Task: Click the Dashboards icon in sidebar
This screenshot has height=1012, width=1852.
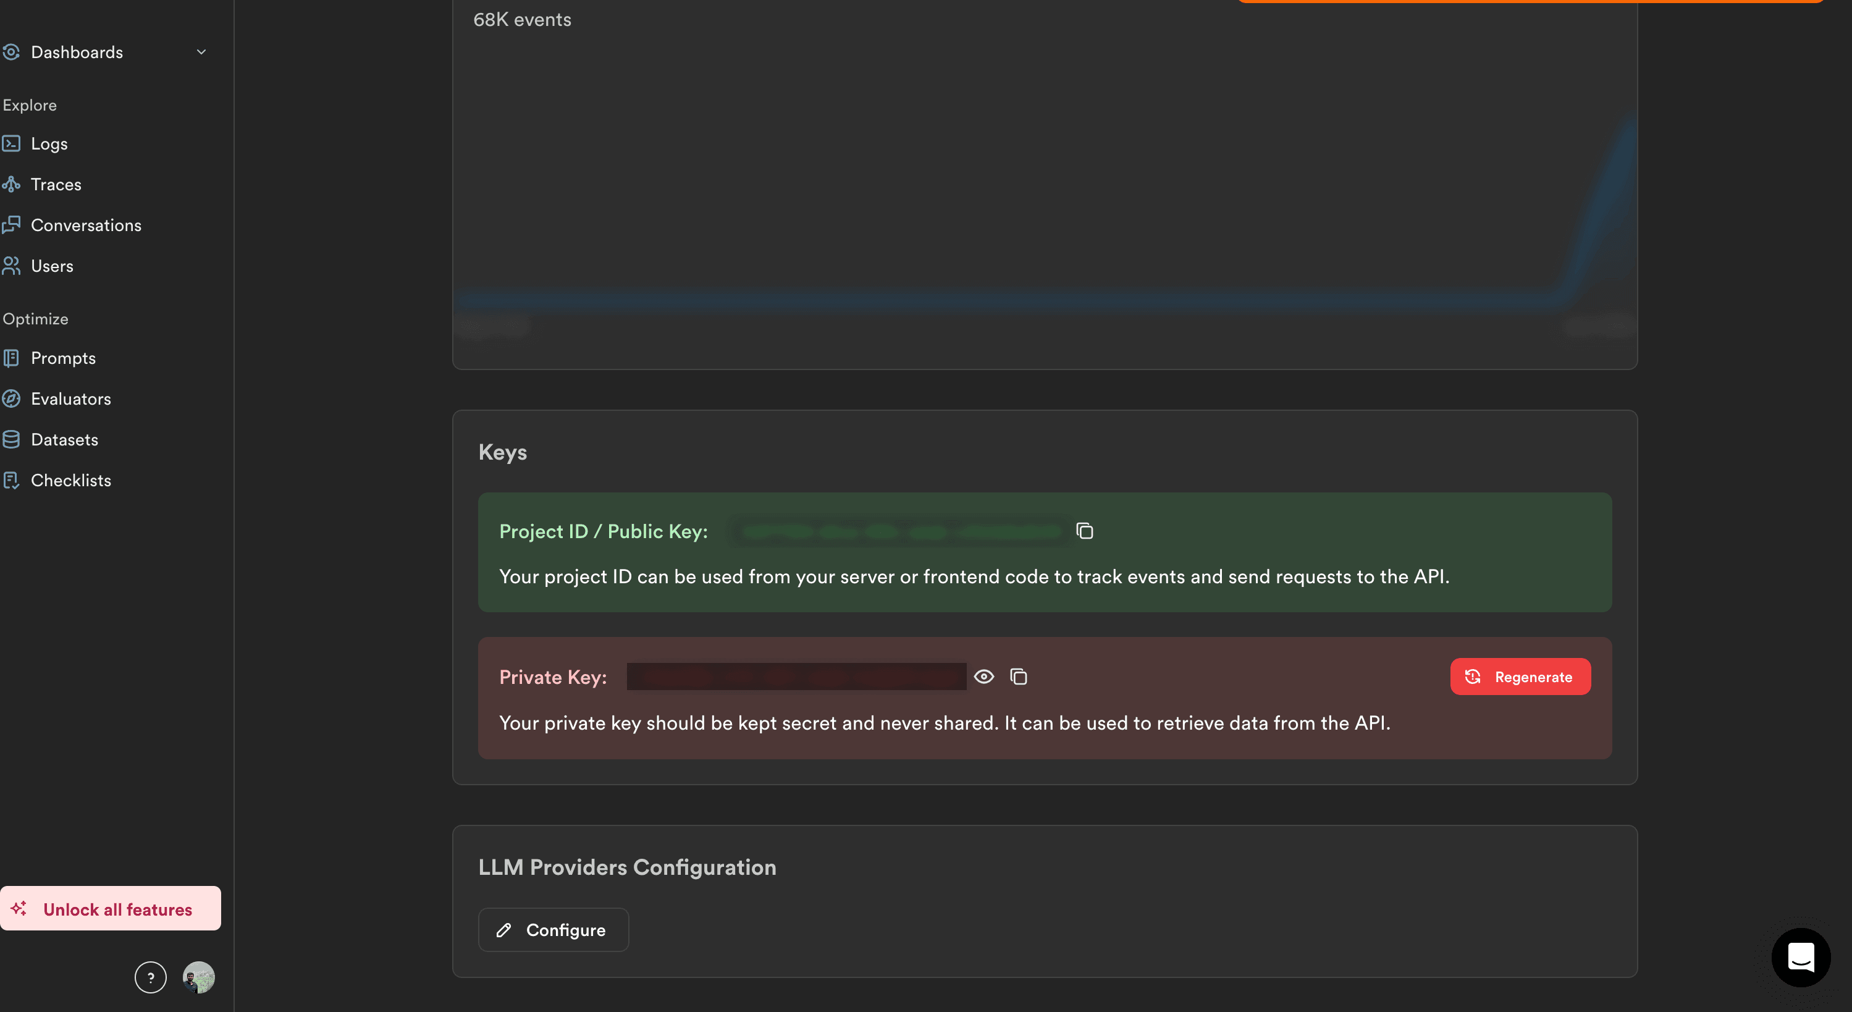Action: coord(11,52)
